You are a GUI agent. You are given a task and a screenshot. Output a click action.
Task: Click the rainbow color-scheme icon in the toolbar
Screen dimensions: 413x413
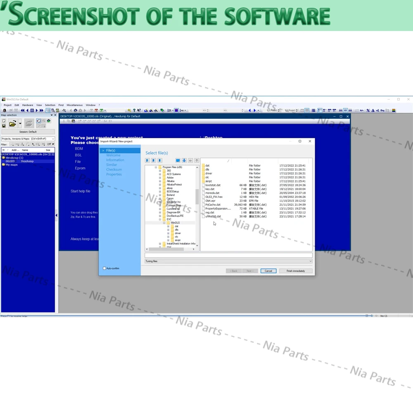pos(394,110)
